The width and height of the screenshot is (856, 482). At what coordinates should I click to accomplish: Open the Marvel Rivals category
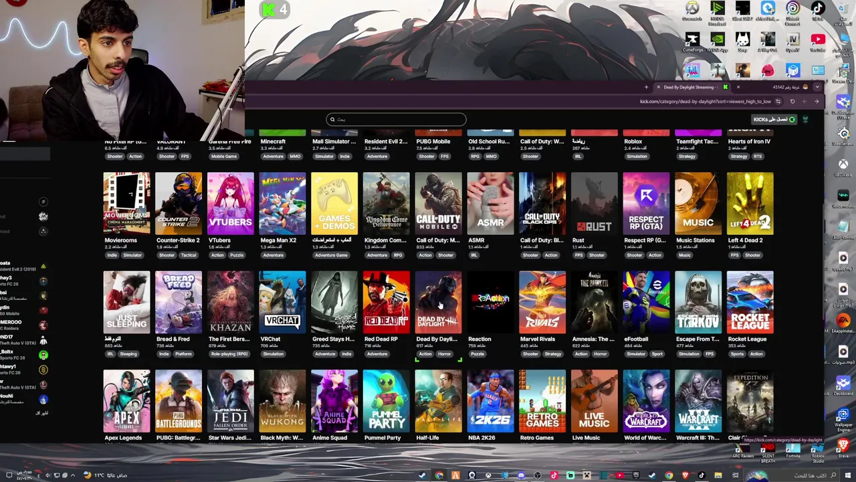coord(542,302)
